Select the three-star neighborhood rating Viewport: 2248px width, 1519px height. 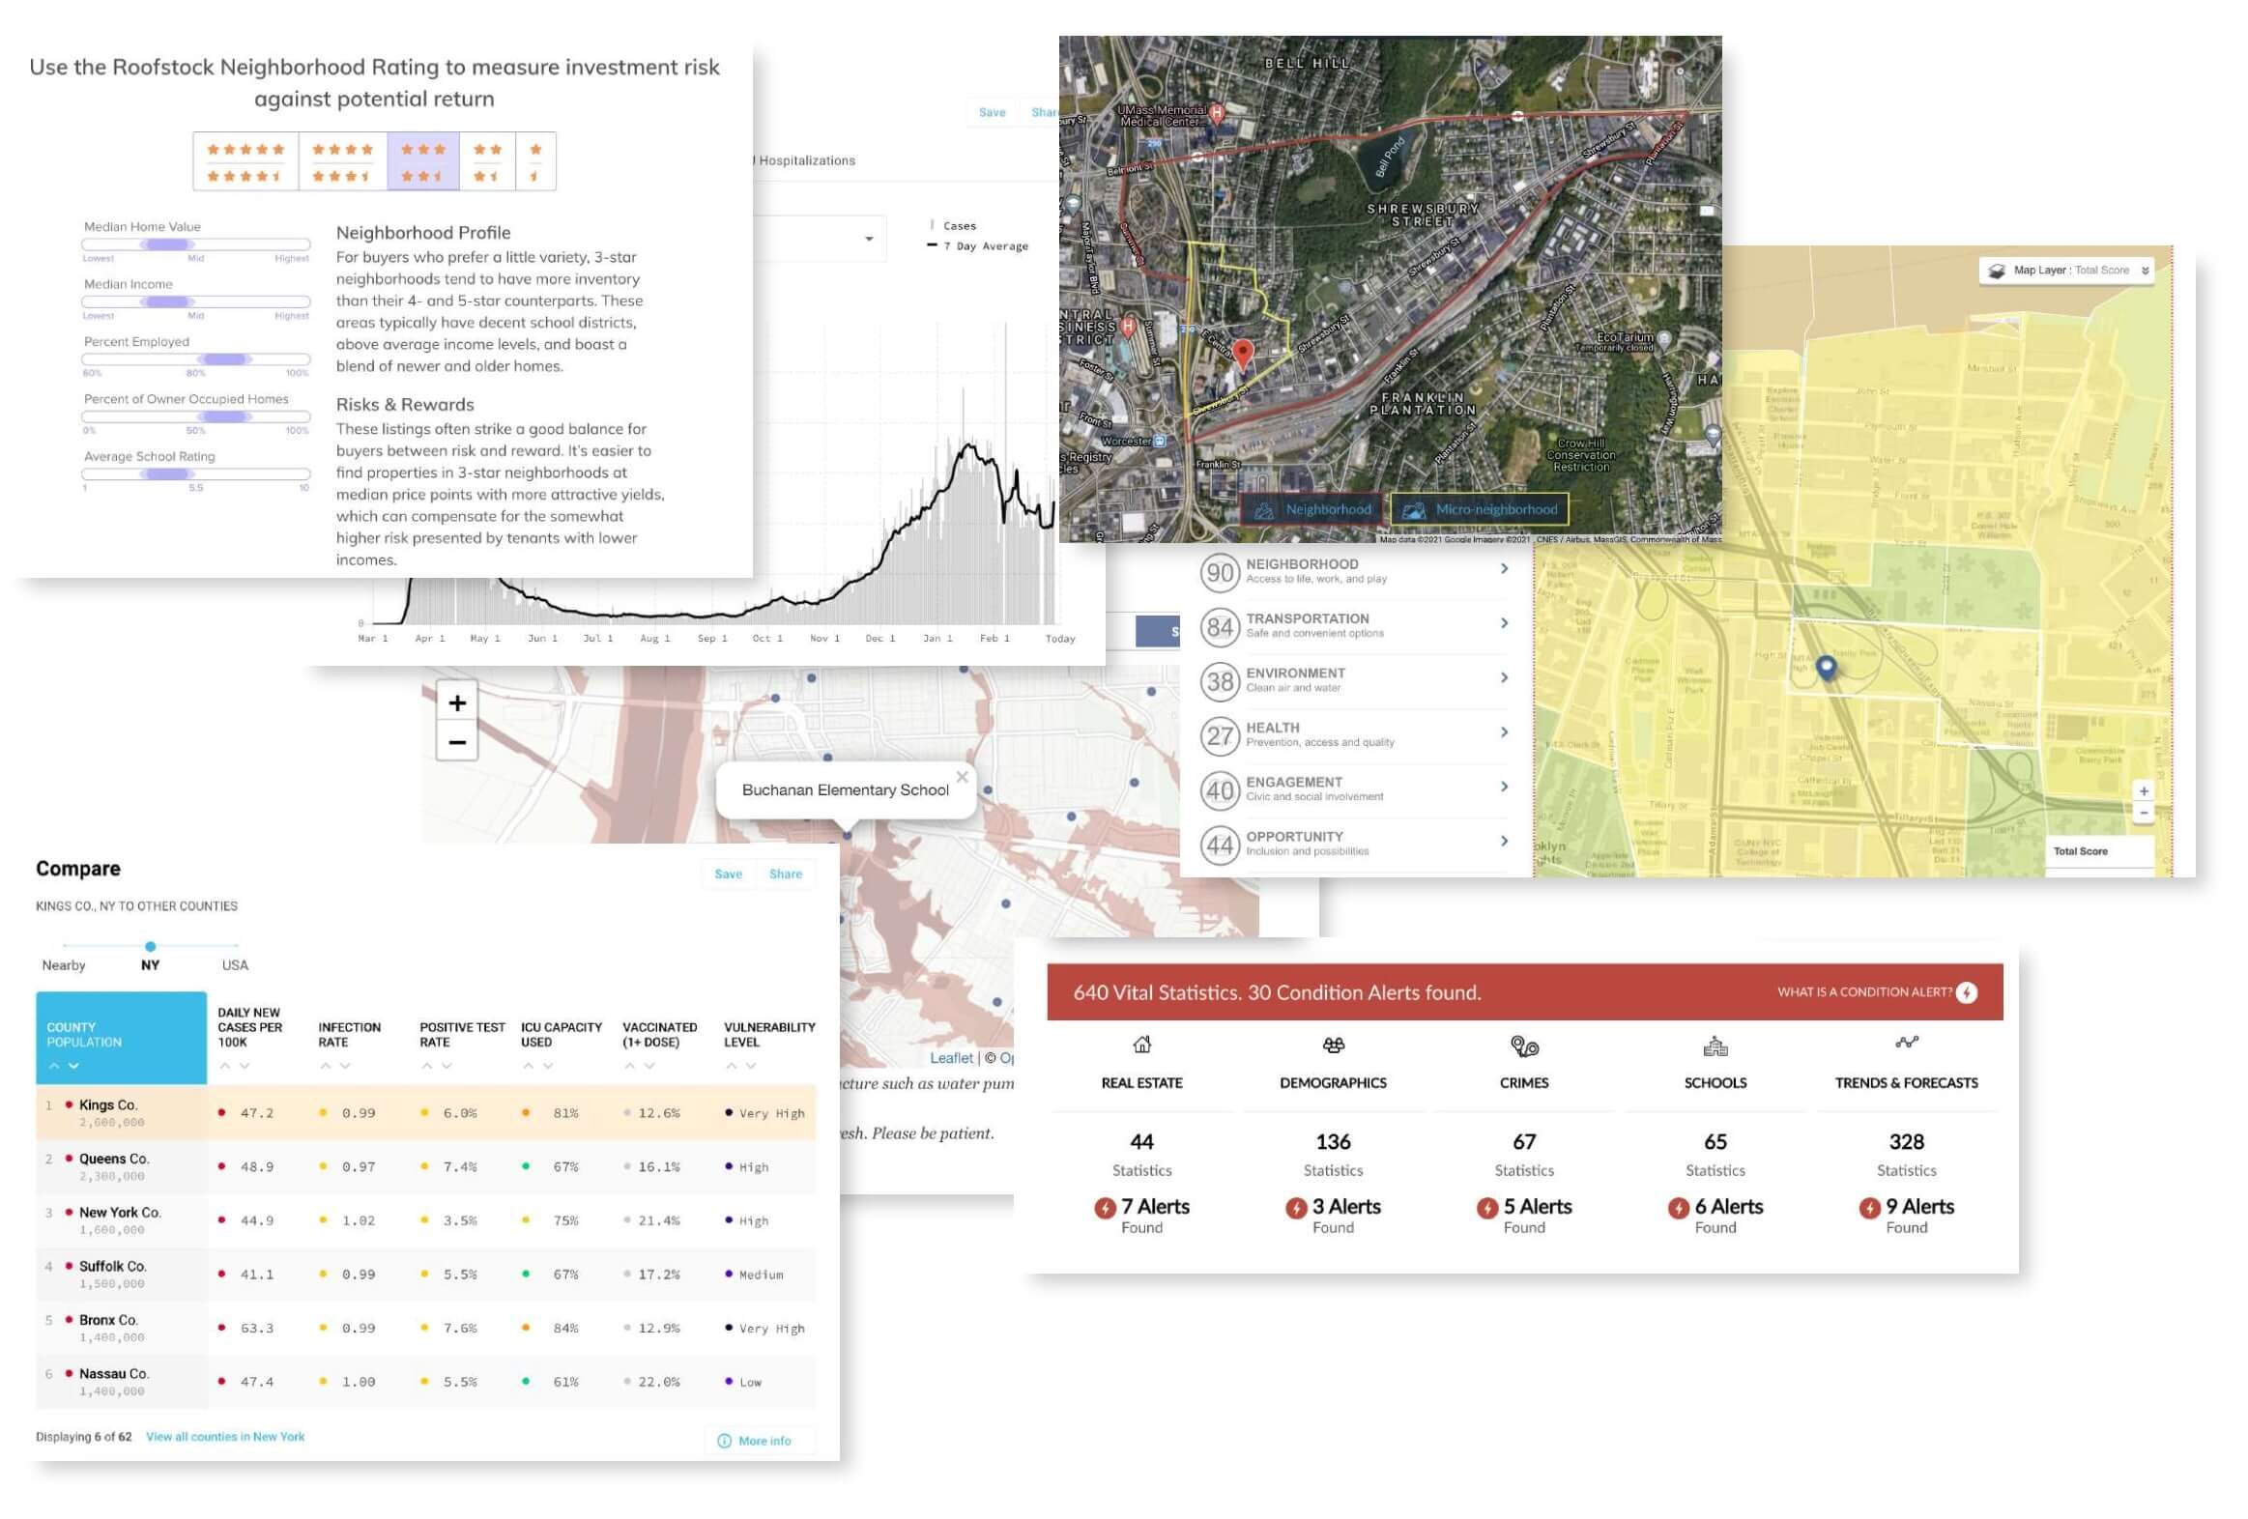click(x=422, y=161)
